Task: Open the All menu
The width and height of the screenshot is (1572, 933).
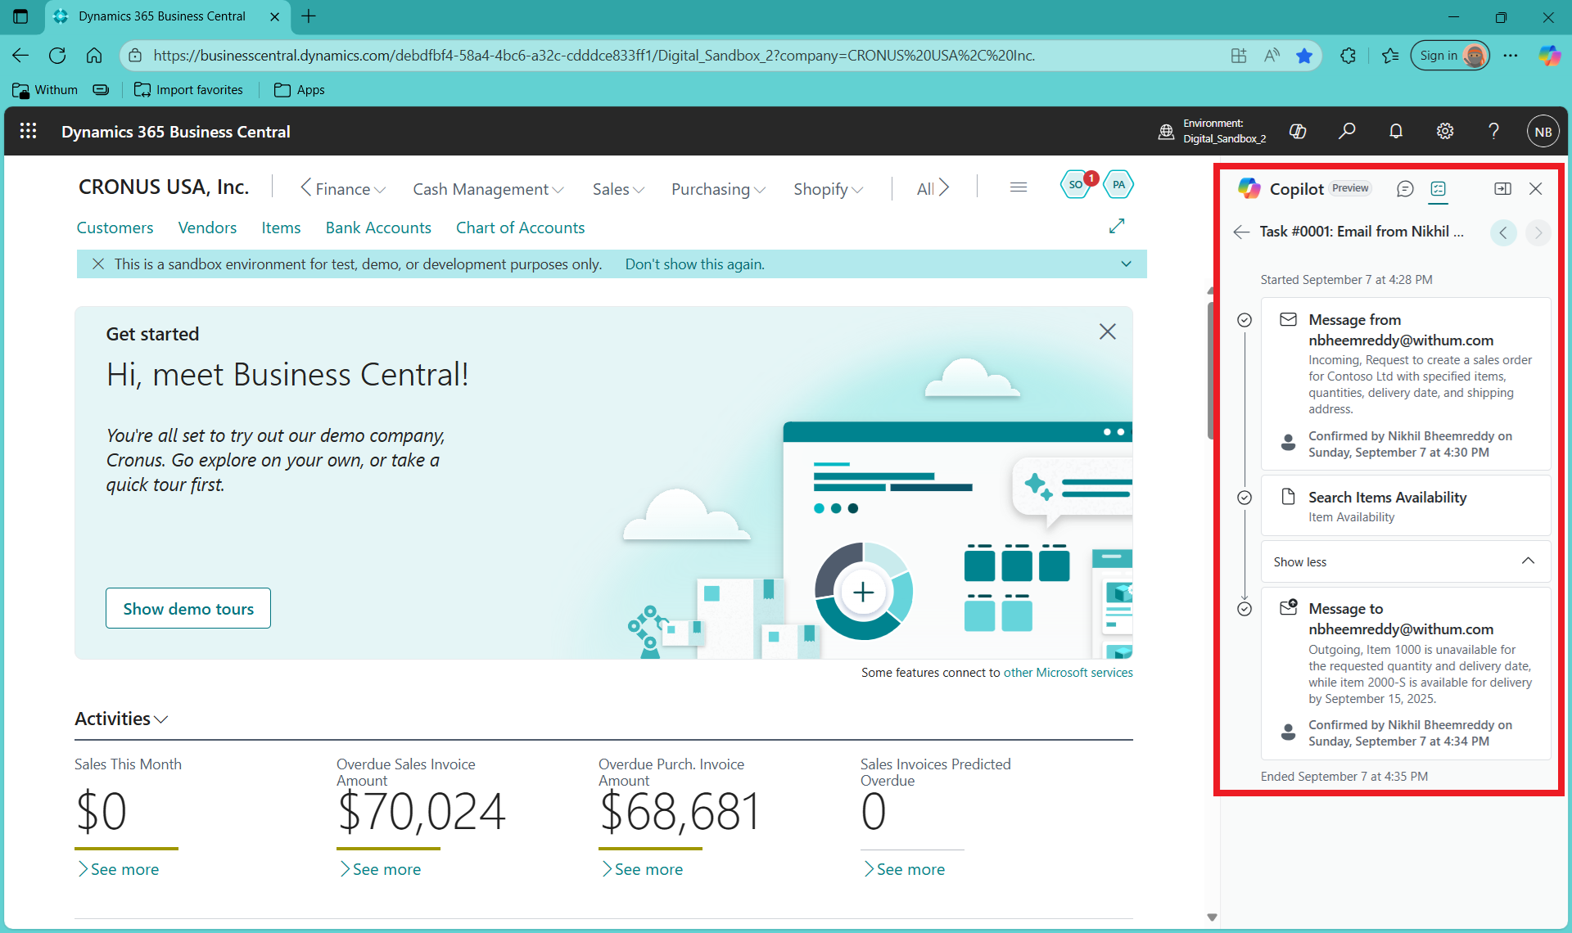Action: [931, 188]
